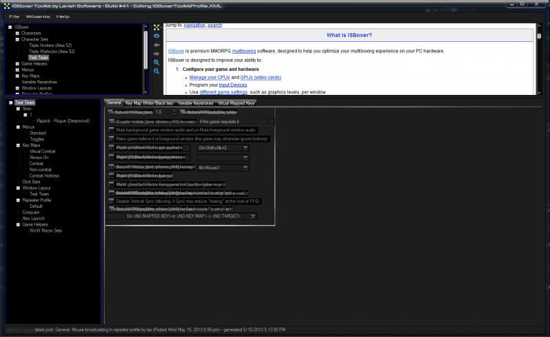Open the different game settings link
550x337 pixels.
[x=223, y=92]
